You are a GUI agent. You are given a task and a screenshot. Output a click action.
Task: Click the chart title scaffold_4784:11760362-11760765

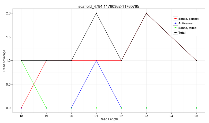(109, 6)
